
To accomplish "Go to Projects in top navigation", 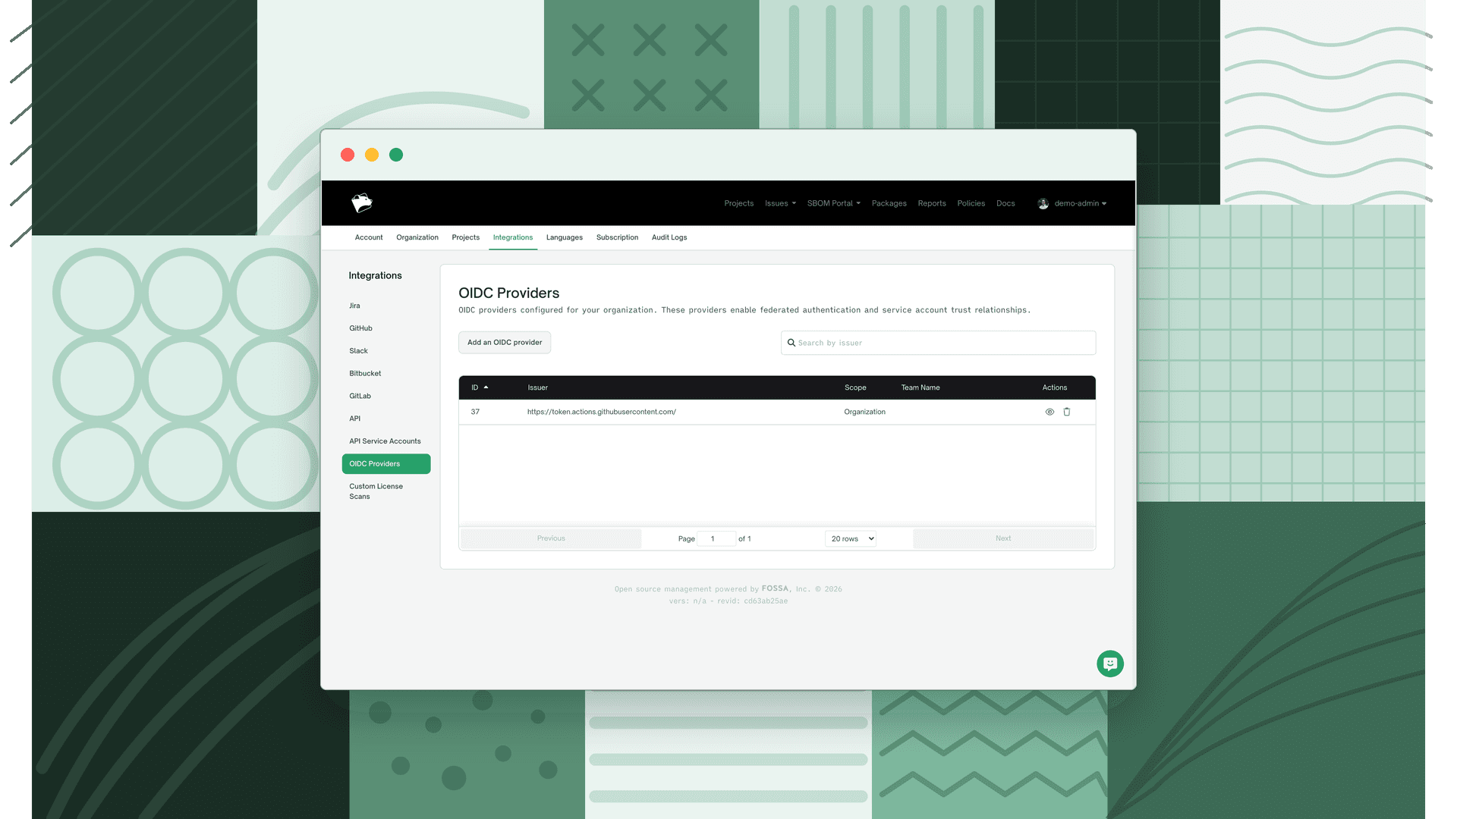I will 738,203.
